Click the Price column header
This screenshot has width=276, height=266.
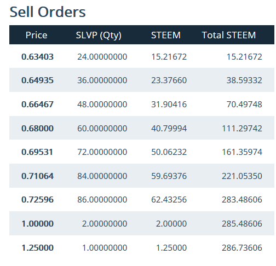point(36,35)
